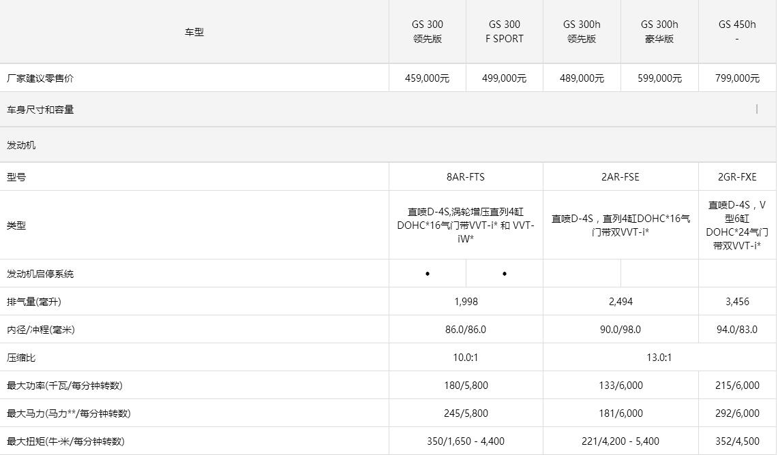The width and height of the screenshot is (778, 455).
Task: Select the 180/5,800 max power value
Action: click(466, 385)
